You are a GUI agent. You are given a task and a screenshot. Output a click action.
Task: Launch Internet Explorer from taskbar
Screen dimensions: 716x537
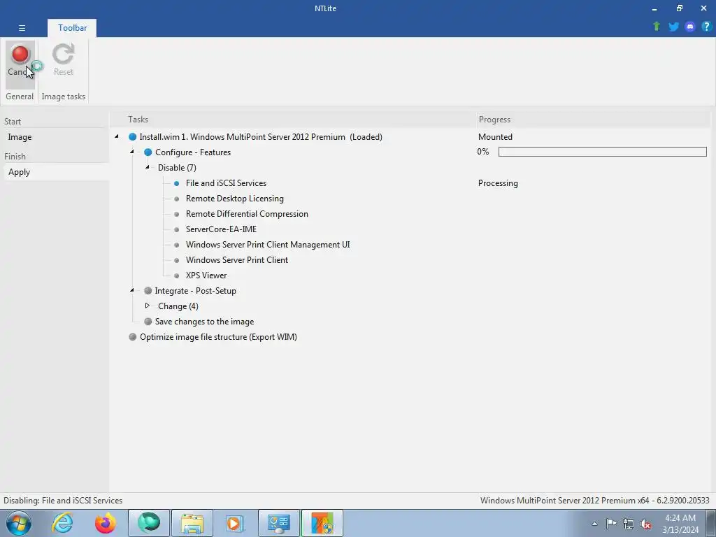coord(62,523)
